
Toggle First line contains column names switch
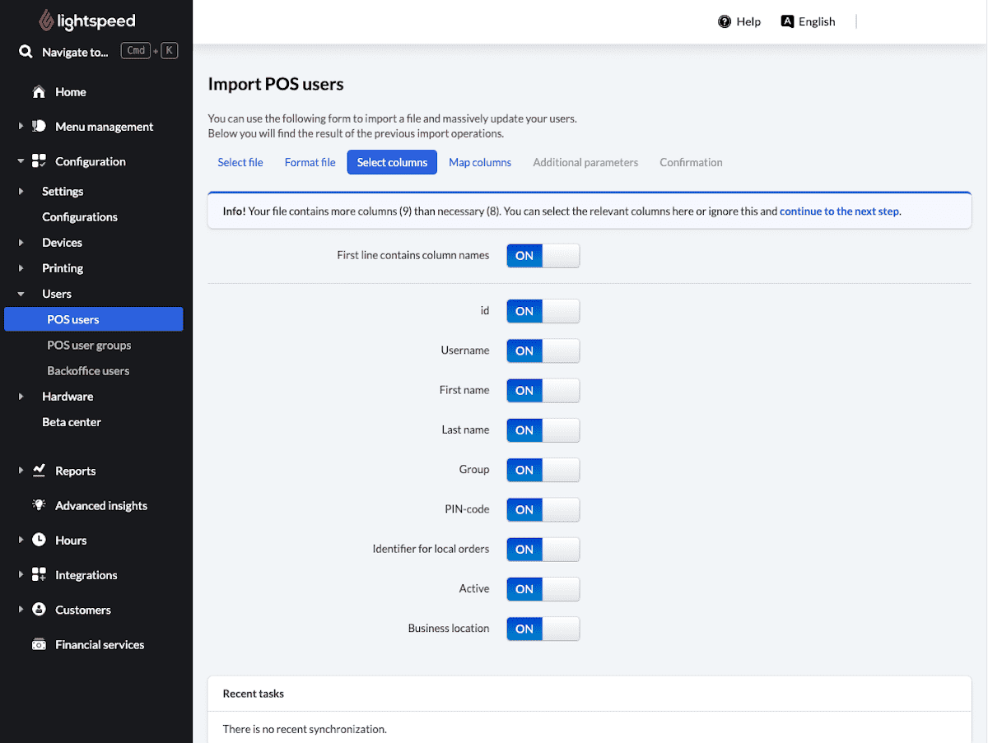coord(543,256)
